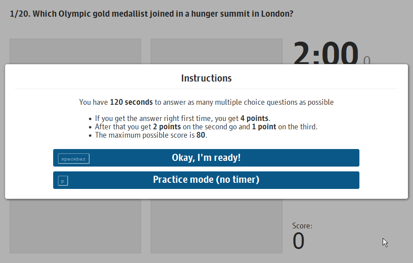Start Practice mode (no timer)

(206, 180)
